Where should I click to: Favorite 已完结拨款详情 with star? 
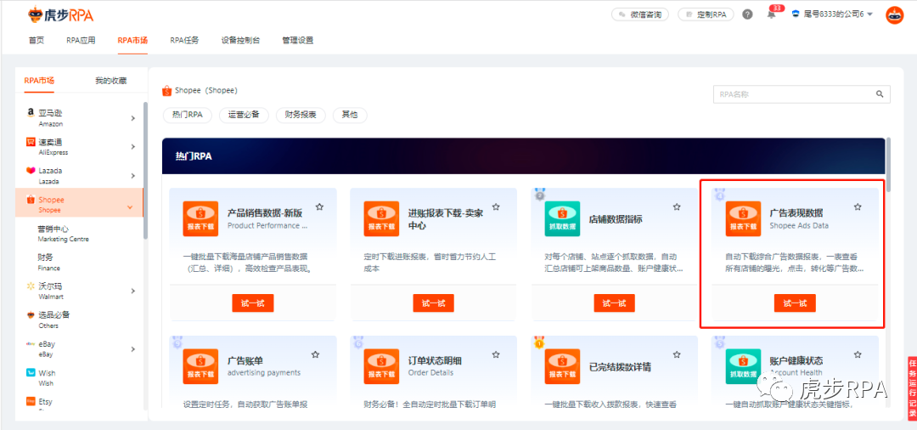point(677,354)
